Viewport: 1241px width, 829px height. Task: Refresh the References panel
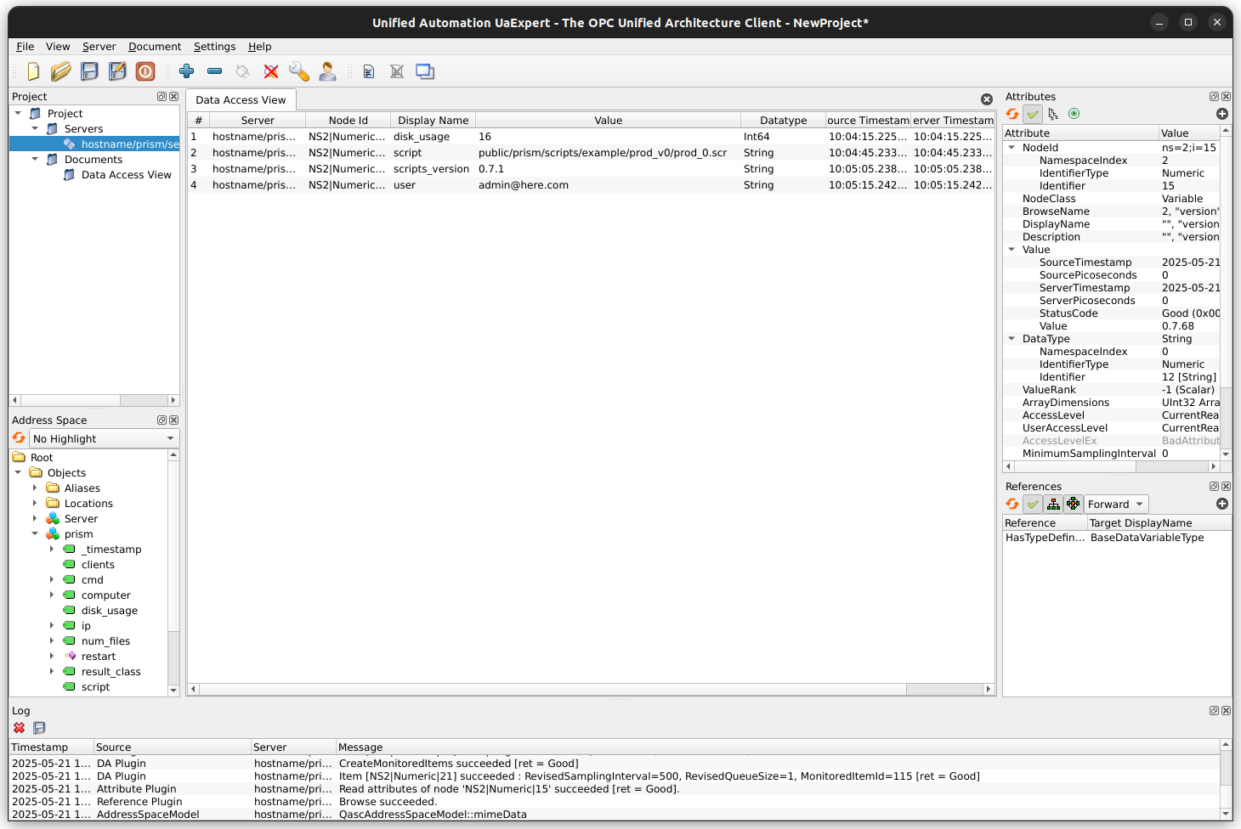[x=1012, y=504]
